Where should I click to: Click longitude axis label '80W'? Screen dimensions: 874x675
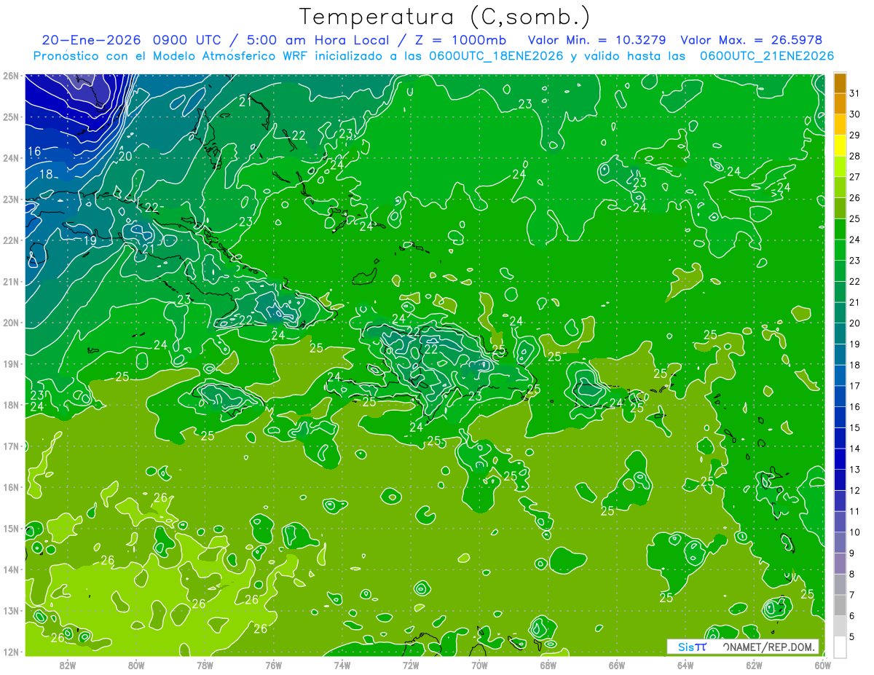tap(136, 665)
